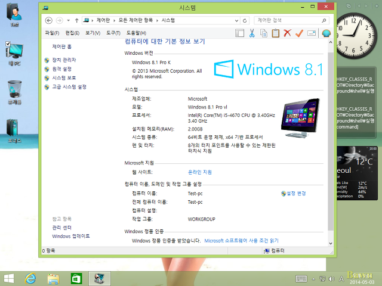The width and height of the screenshot is (382, 286).
Task: Click the IME 'A' language indicator
Action: [341, 279]
